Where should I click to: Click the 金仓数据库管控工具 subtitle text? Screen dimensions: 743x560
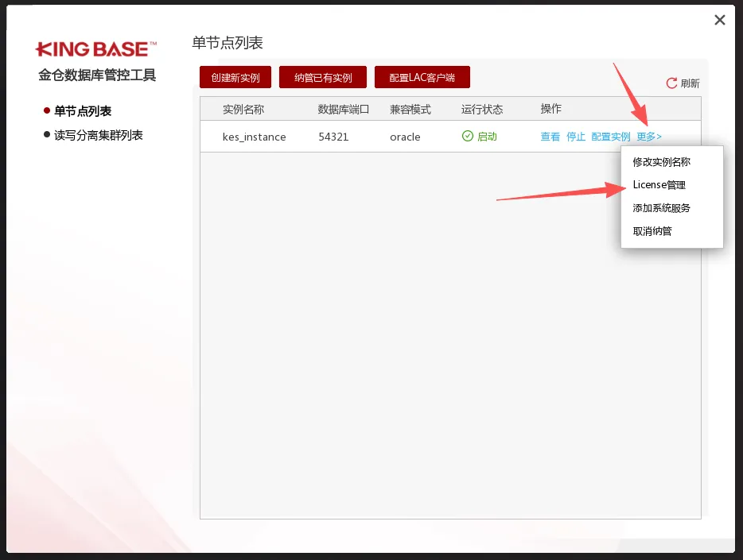tap(97, 75)
